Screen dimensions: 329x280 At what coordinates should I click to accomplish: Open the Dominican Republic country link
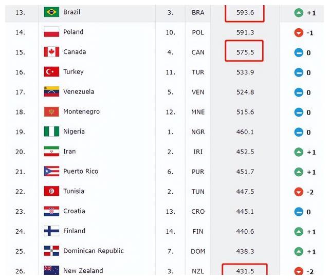pos(94,251)
